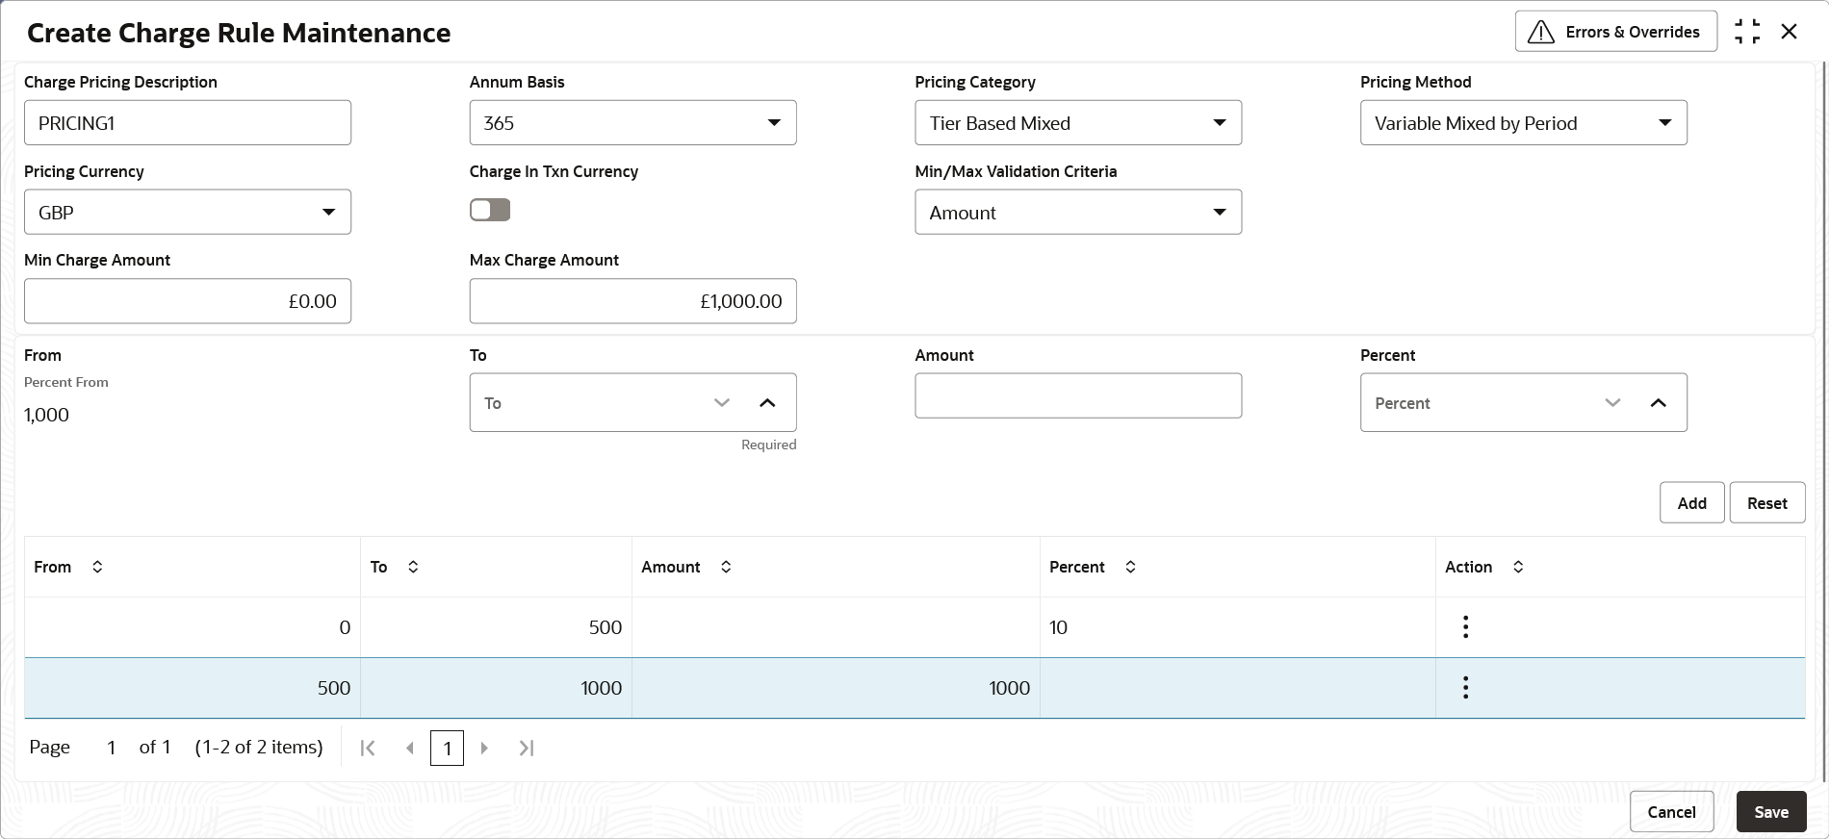Screen dimensions: 1830x839
Task: Sort table by the To column
Action: [413, 567]
